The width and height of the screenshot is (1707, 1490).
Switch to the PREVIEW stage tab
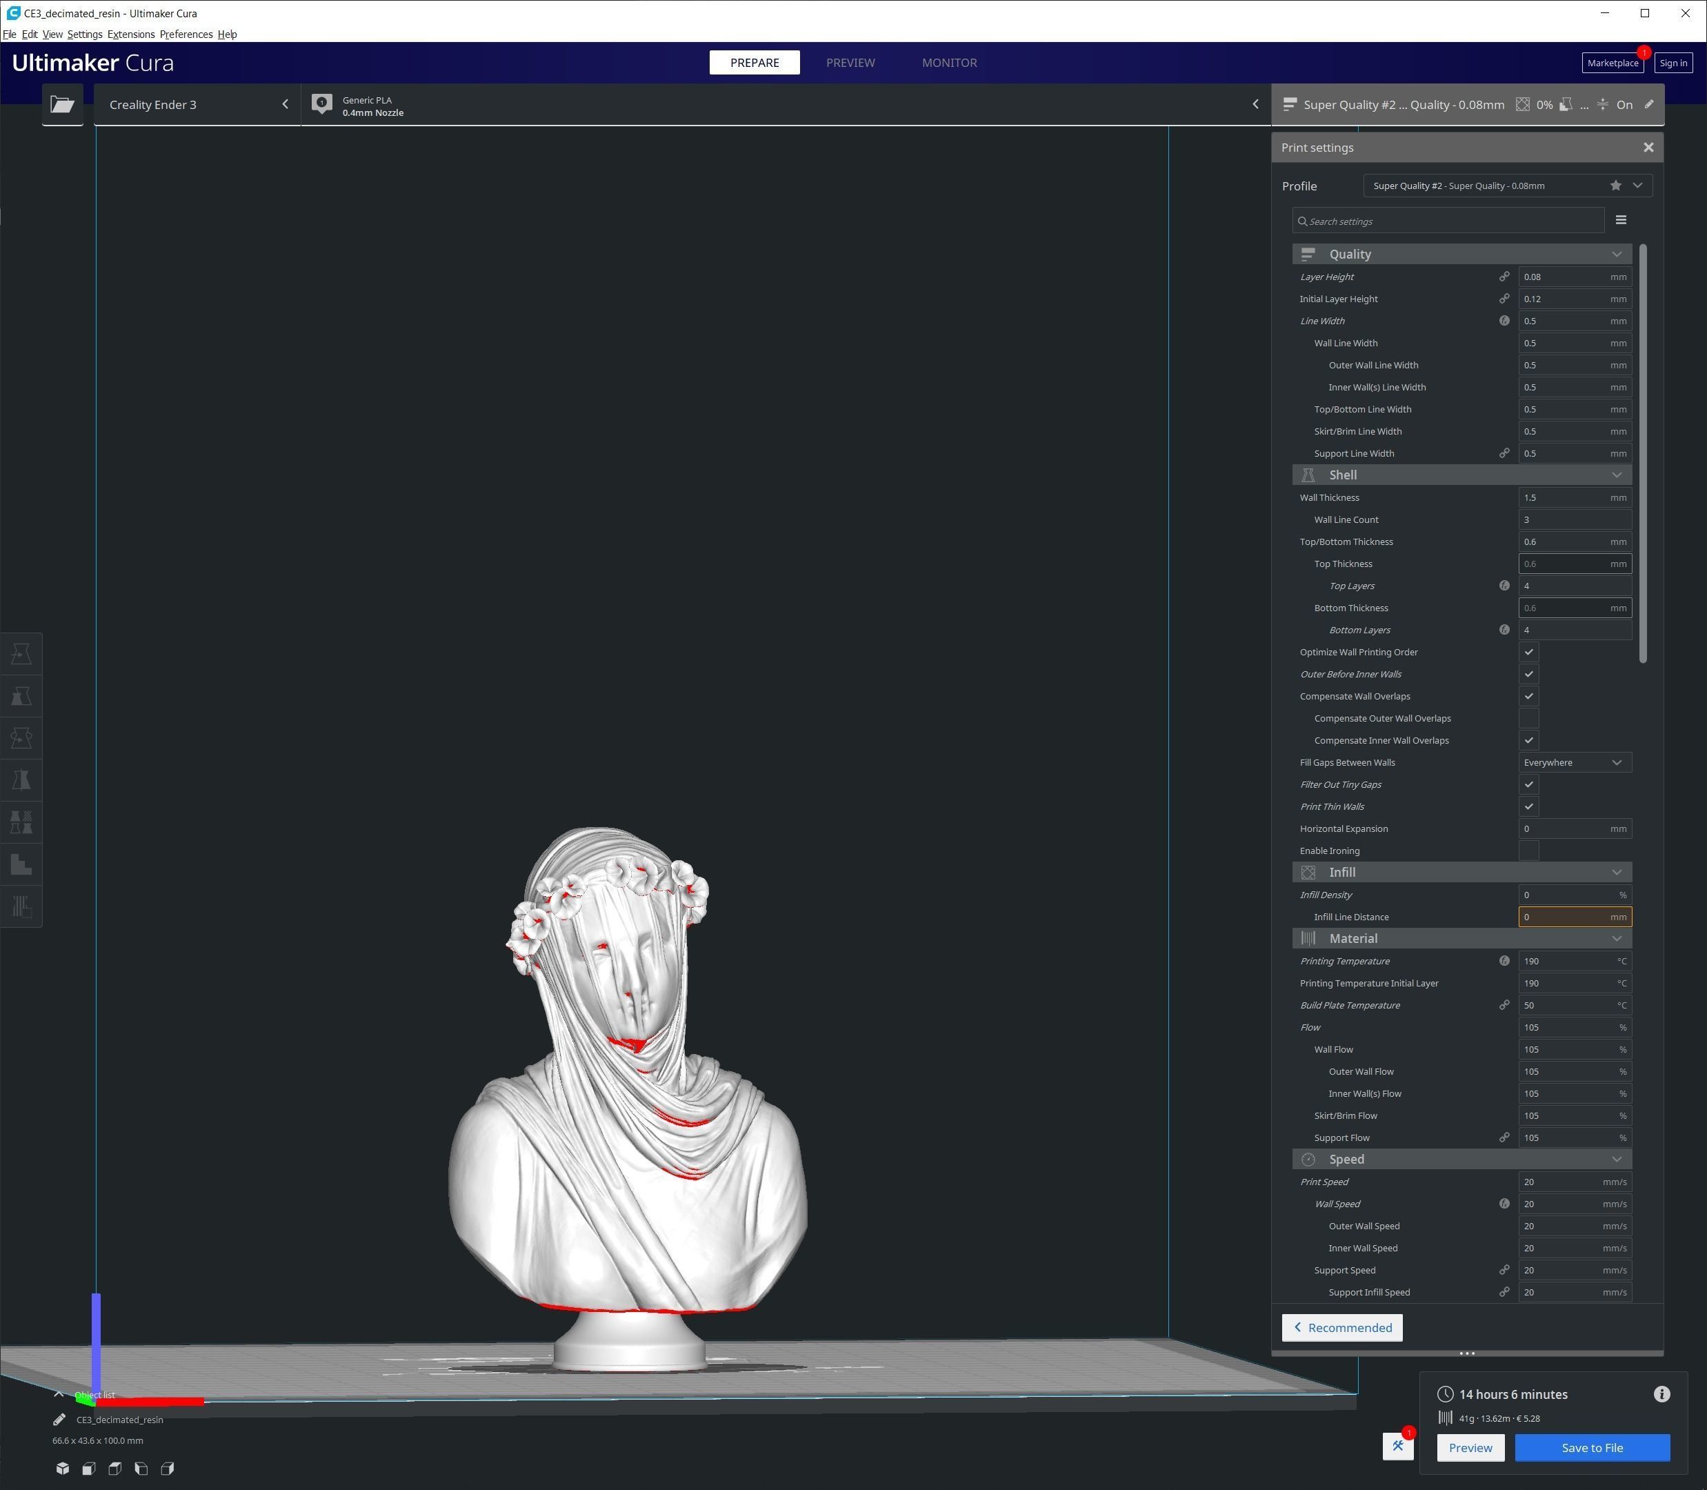[850, 62]
